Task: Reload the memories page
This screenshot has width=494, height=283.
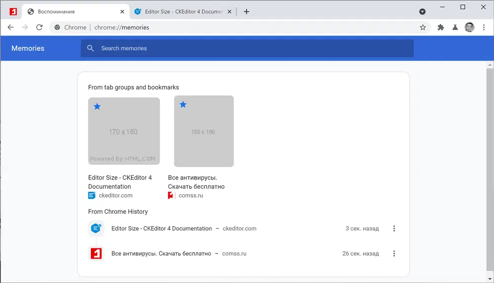Action: point(40,27)
